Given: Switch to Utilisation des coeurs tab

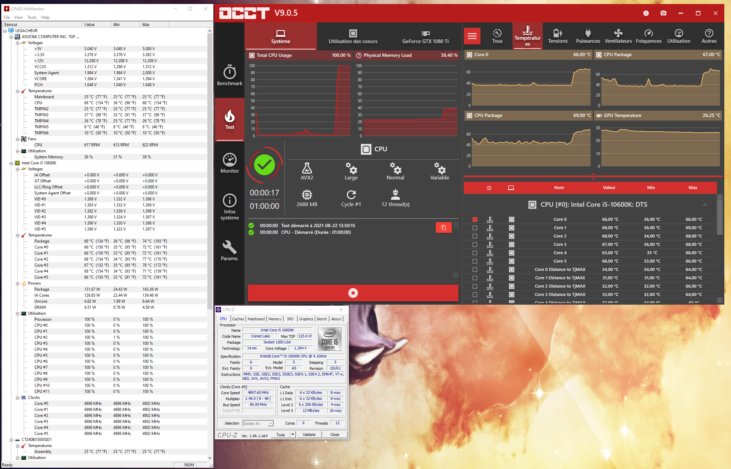Looking at the screenshot, I should (x=353, y=36).
